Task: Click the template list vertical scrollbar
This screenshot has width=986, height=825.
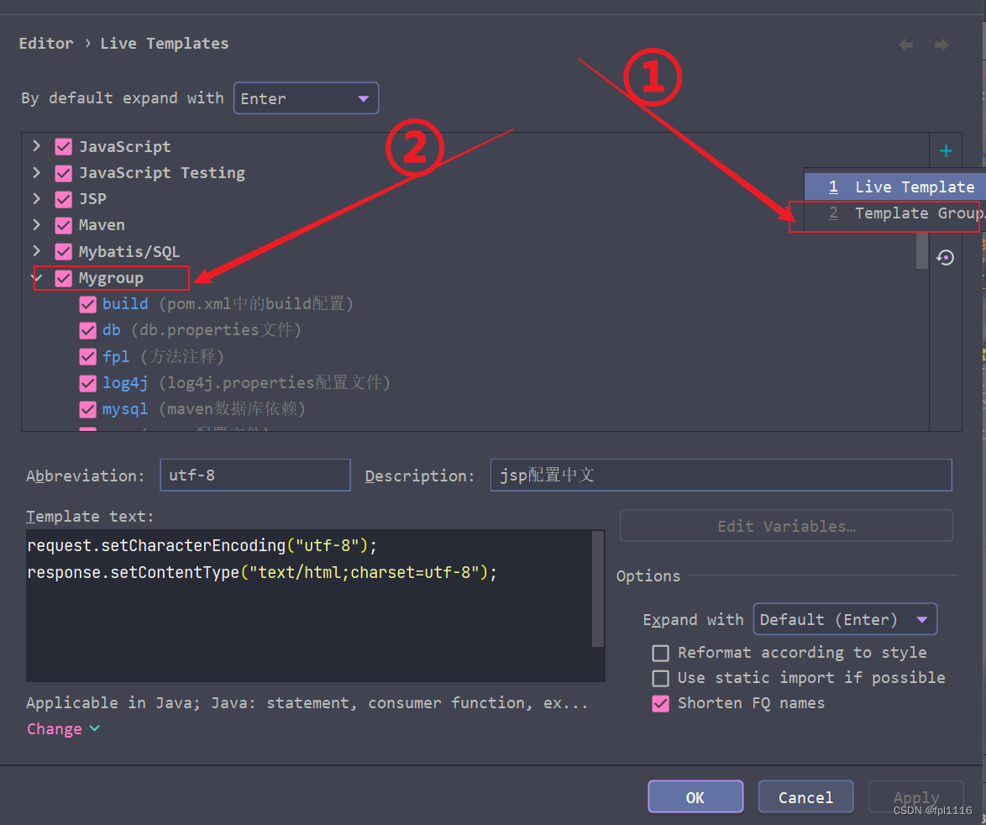Action: point(922,251)
